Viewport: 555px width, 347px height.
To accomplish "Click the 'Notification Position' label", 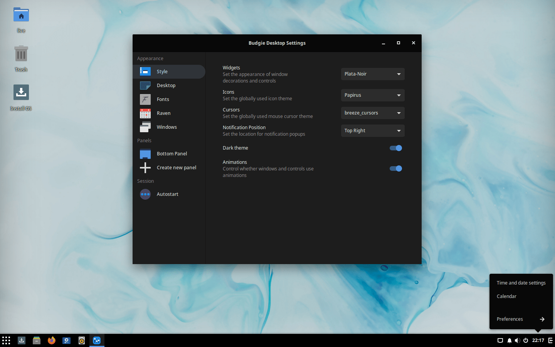I will tap(244, 128).
